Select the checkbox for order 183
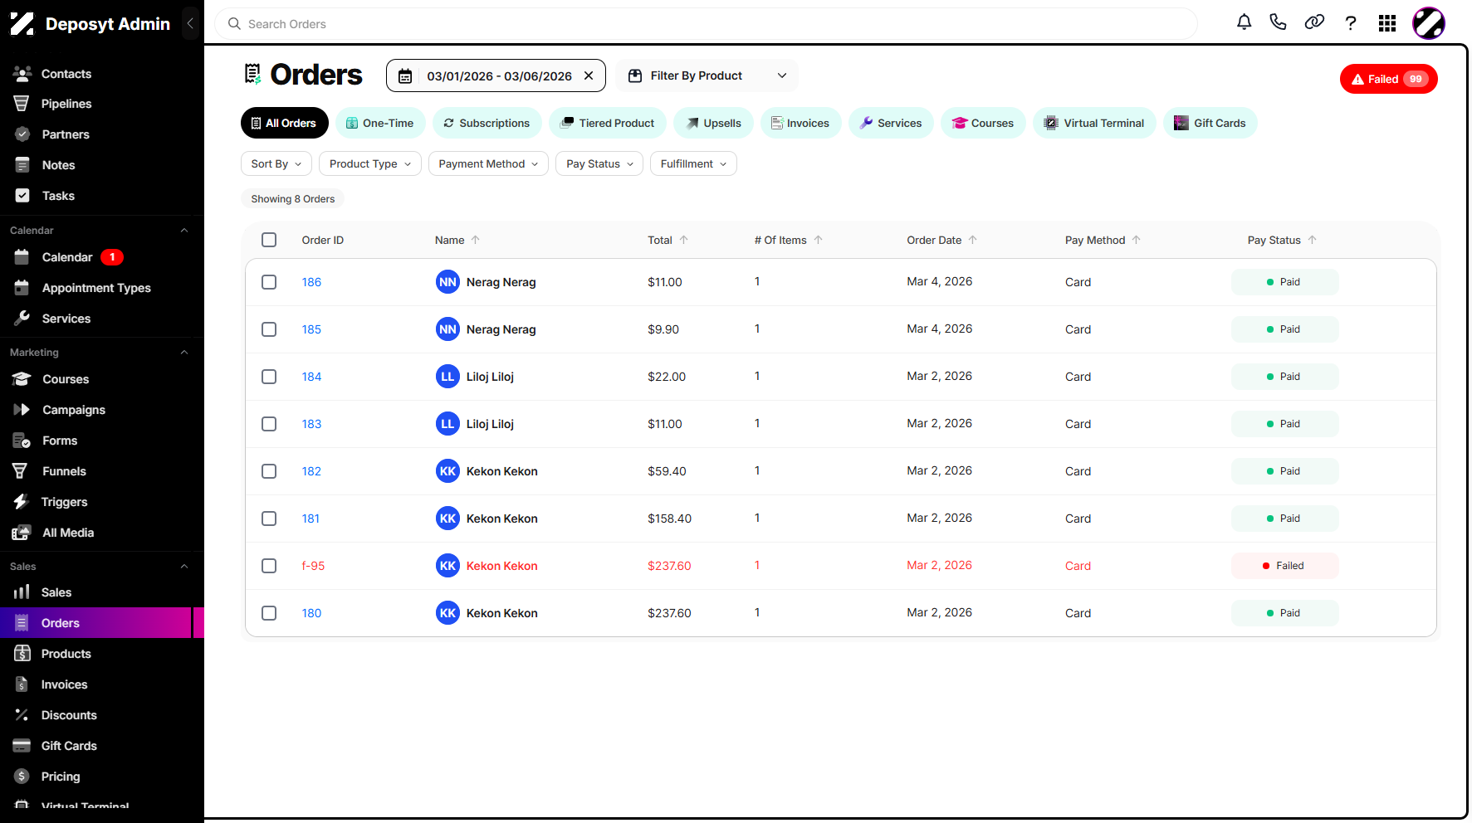 tap(269, 424)
